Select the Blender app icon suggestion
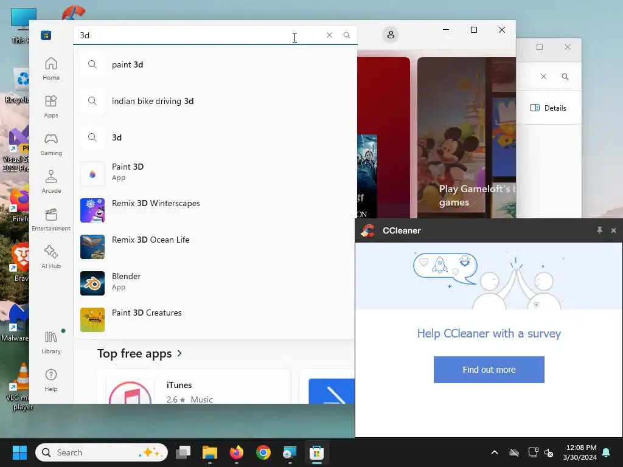 (92, 283)
